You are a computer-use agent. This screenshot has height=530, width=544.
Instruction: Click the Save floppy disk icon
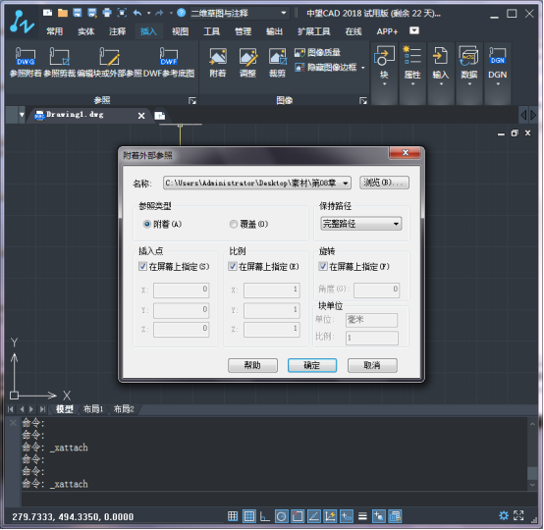pos(77,13)
